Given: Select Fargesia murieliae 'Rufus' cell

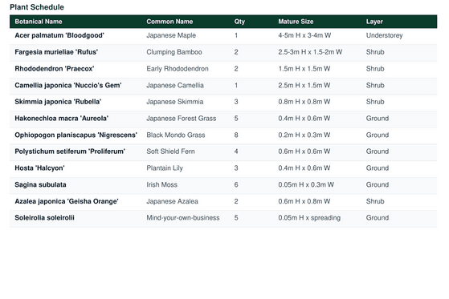Looking at the screenshot, I should (x=56, y=52).
